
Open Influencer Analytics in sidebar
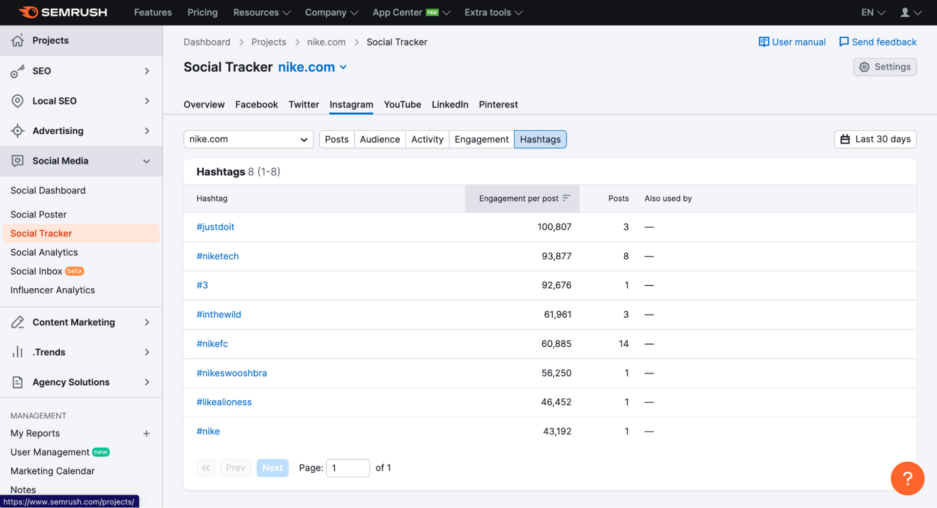(x=52, y=290)
